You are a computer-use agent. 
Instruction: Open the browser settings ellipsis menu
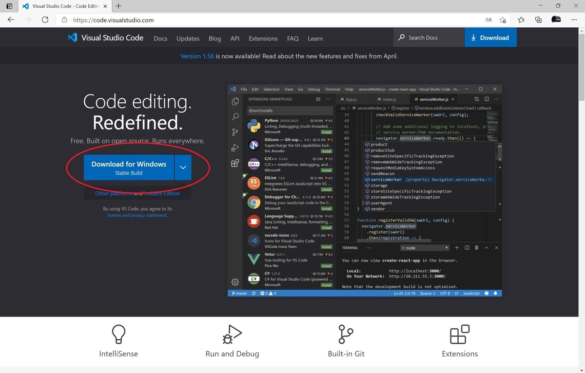(x=574, y=20)
